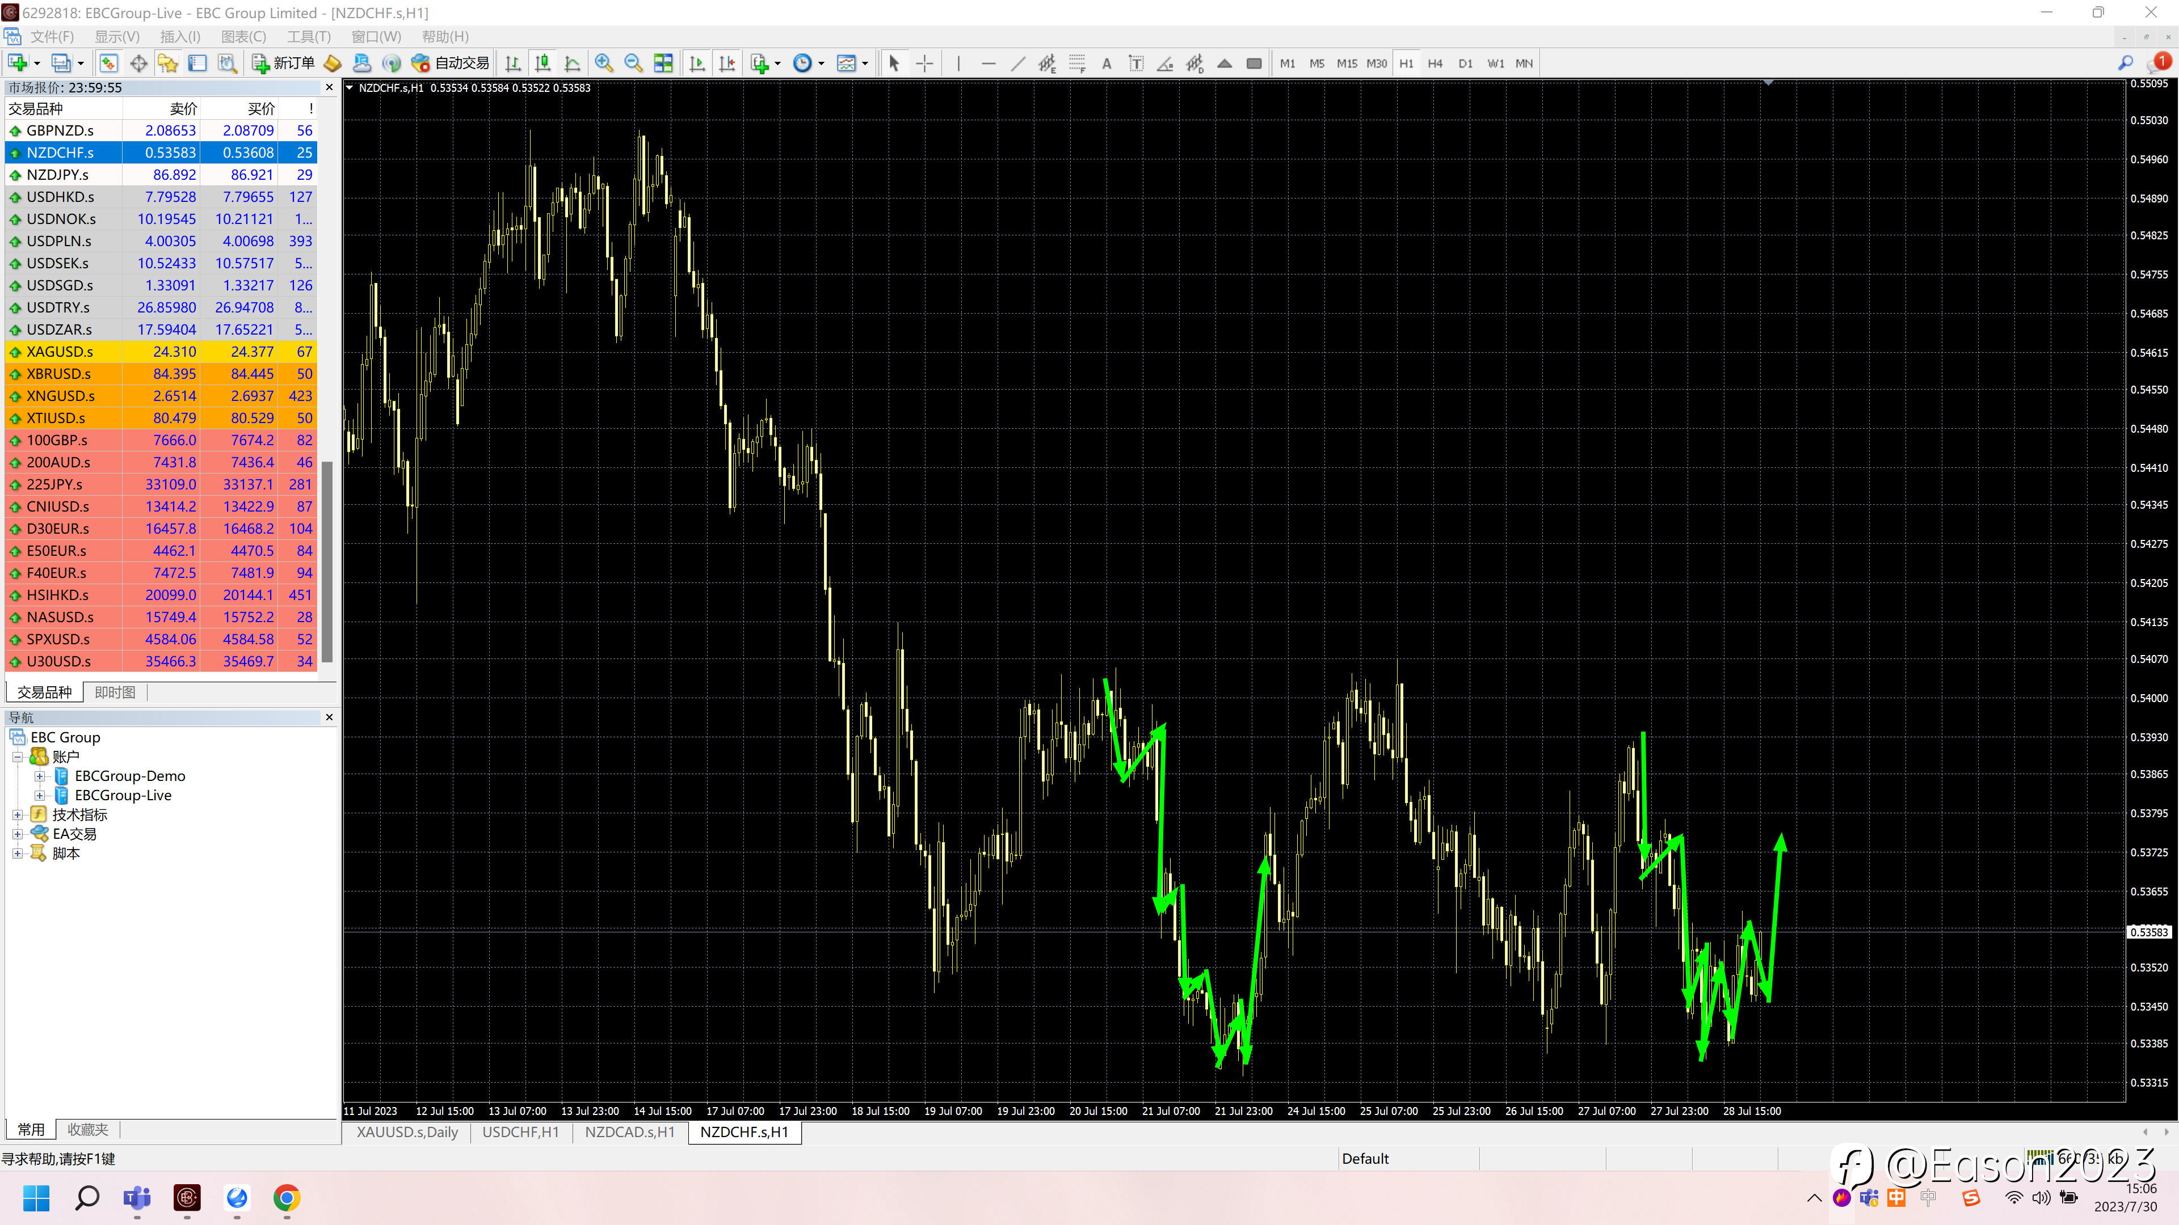Switch to Bar Chart display
Screen dimensions: 2179x1225
pyautogui.click(x=512, y=64)
